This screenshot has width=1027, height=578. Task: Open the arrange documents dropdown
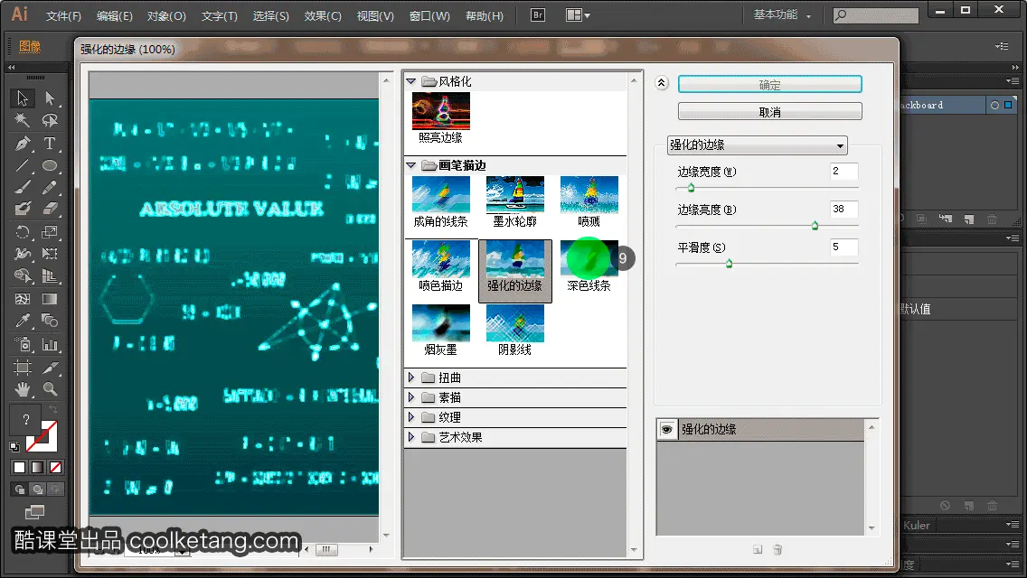point(578,15)
